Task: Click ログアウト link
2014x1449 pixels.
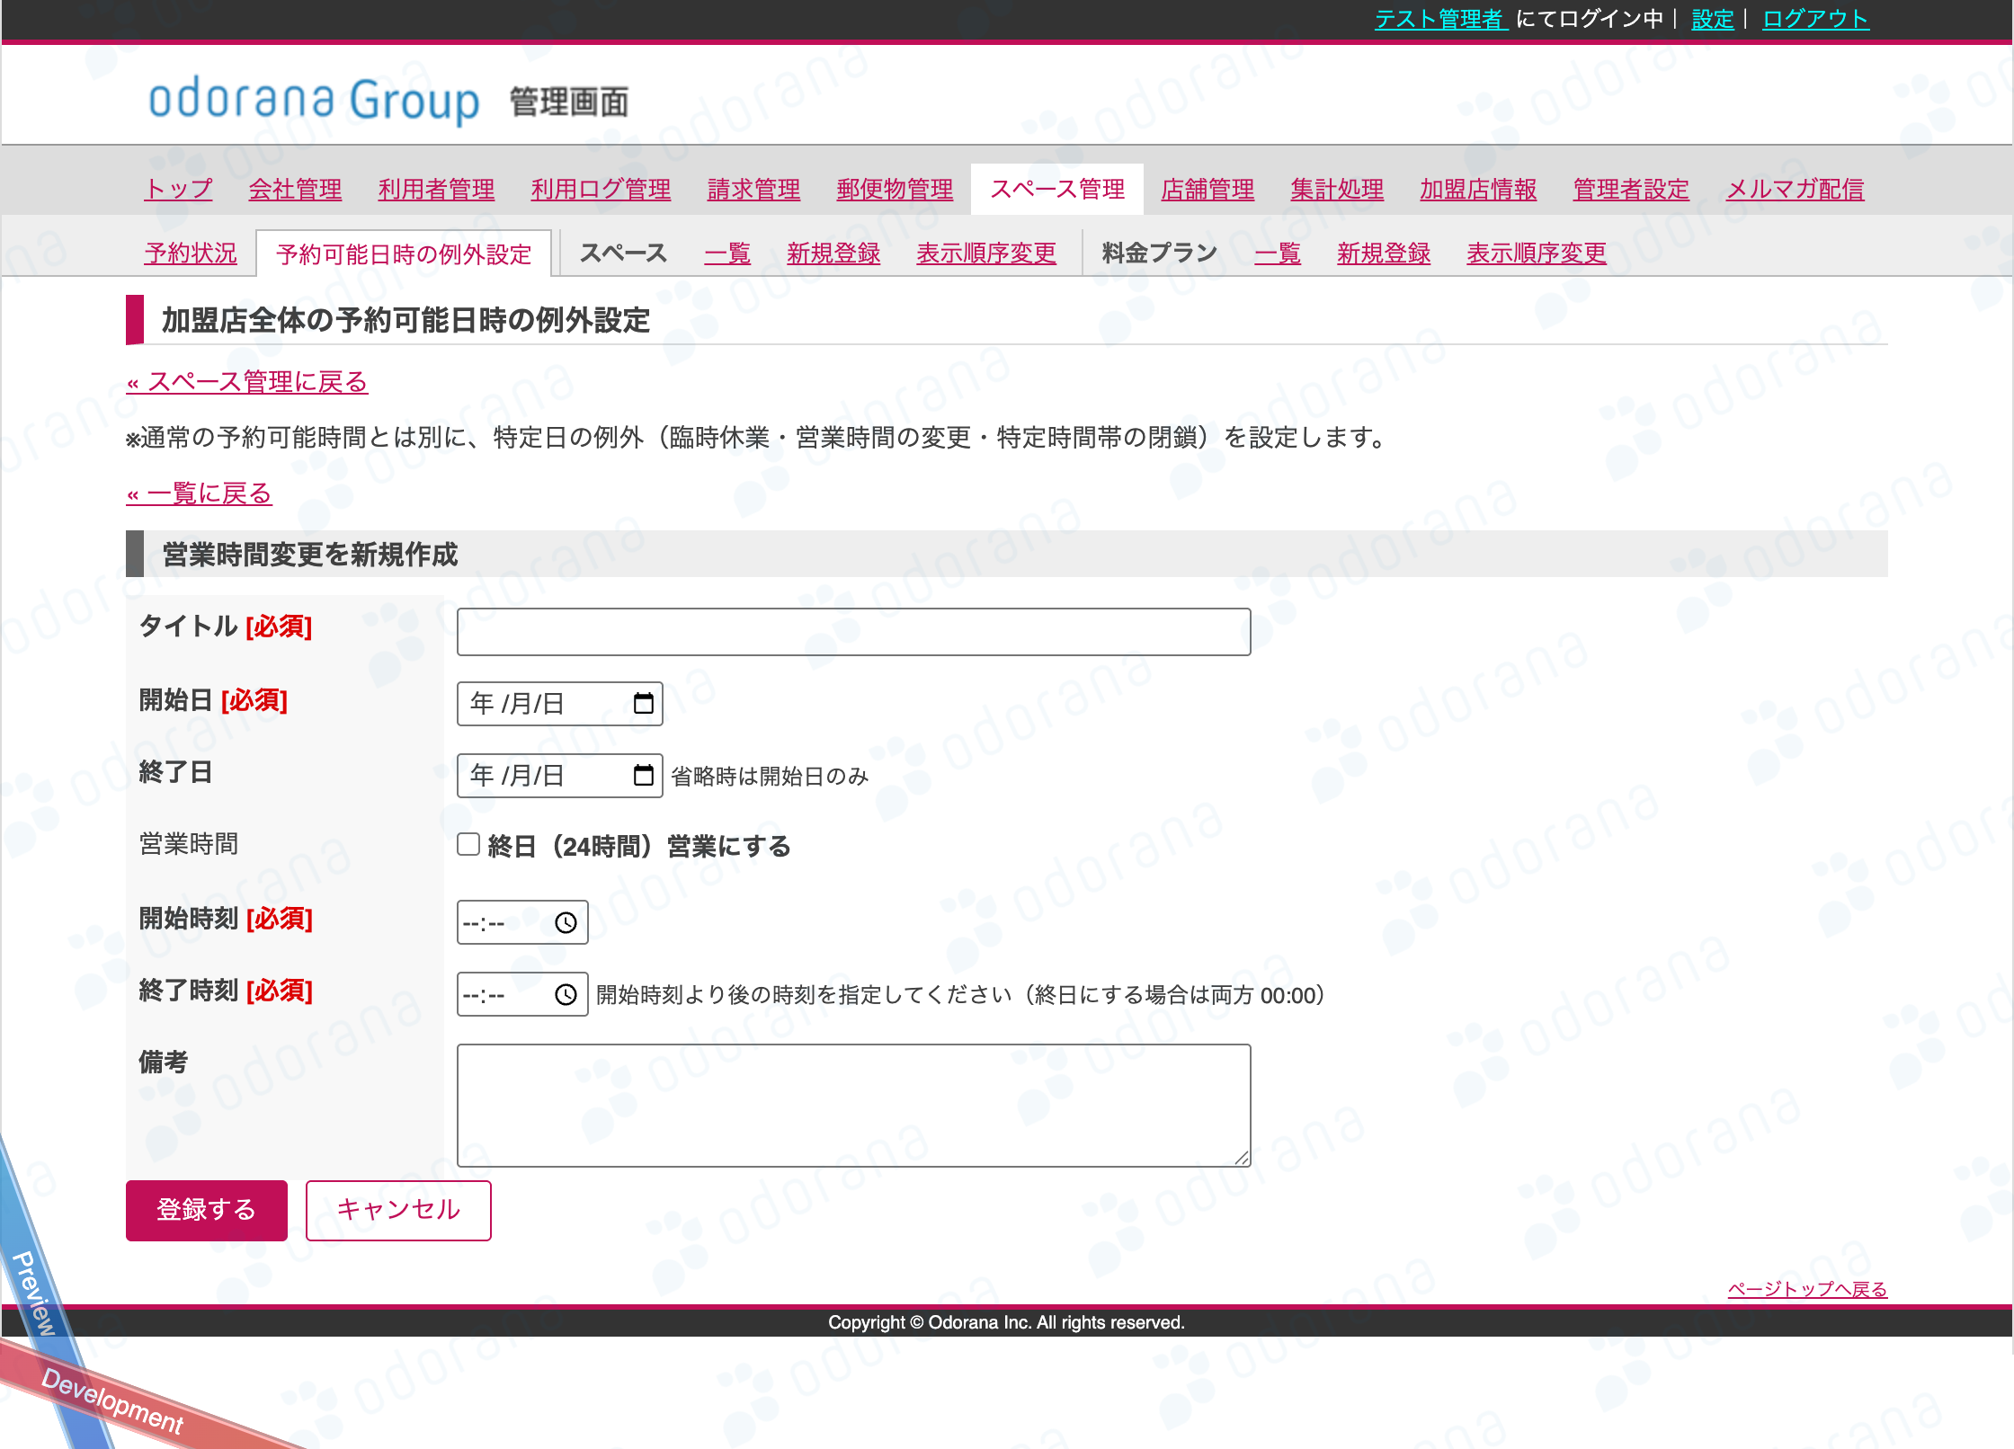Action: click(1815, 19)
